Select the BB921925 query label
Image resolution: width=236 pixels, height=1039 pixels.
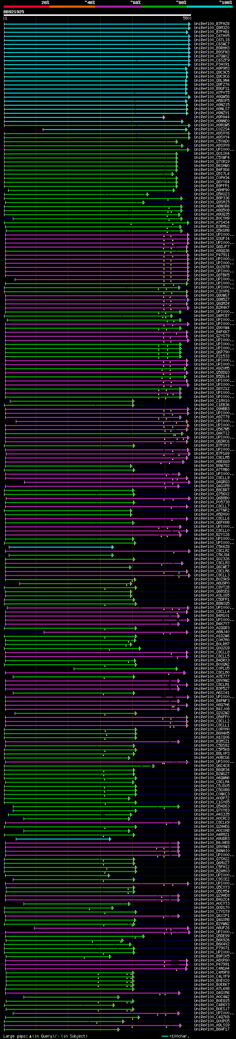tap(14, 12)
